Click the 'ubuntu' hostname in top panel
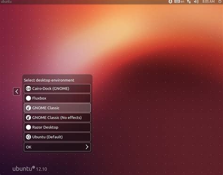Viewport: 223px width, 175px height. click(6, 1)
